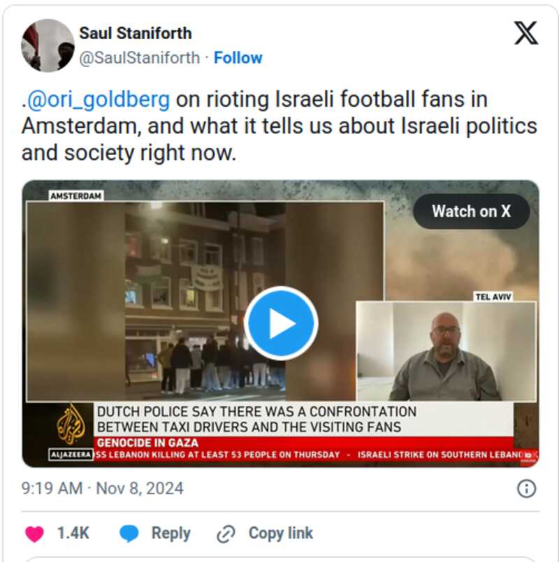This screenshot has width=559, height=562.
Task: Open the @ori_goldberg mention link
Action: click(x=99, y=99)
